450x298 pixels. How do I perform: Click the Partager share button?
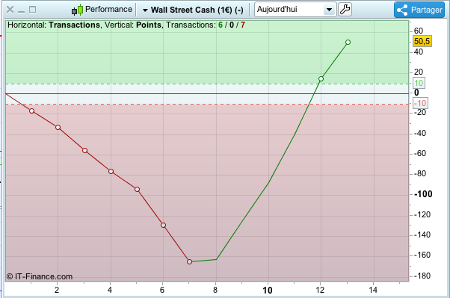(419, 10)
